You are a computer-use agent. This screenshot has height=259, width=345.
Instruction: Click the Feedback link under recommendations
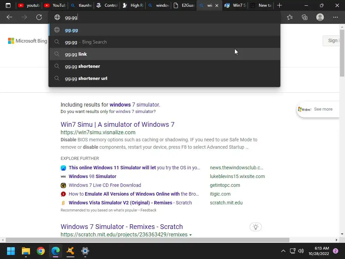[x=148, y=210]
